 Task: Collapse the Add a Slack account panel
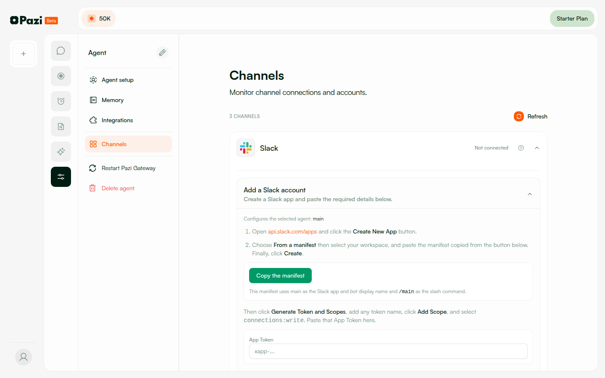click(530, 194)
